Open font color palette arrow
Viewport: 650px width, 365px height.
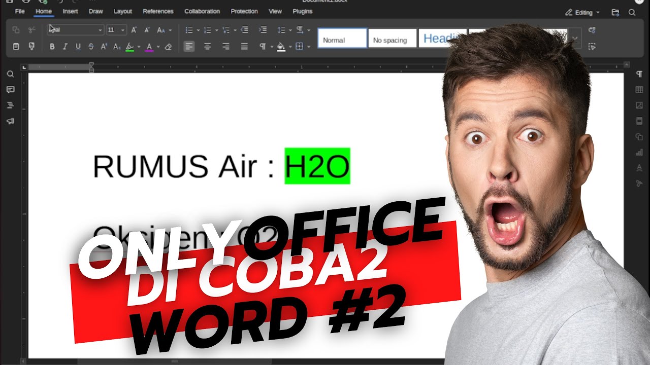[158, 47]
